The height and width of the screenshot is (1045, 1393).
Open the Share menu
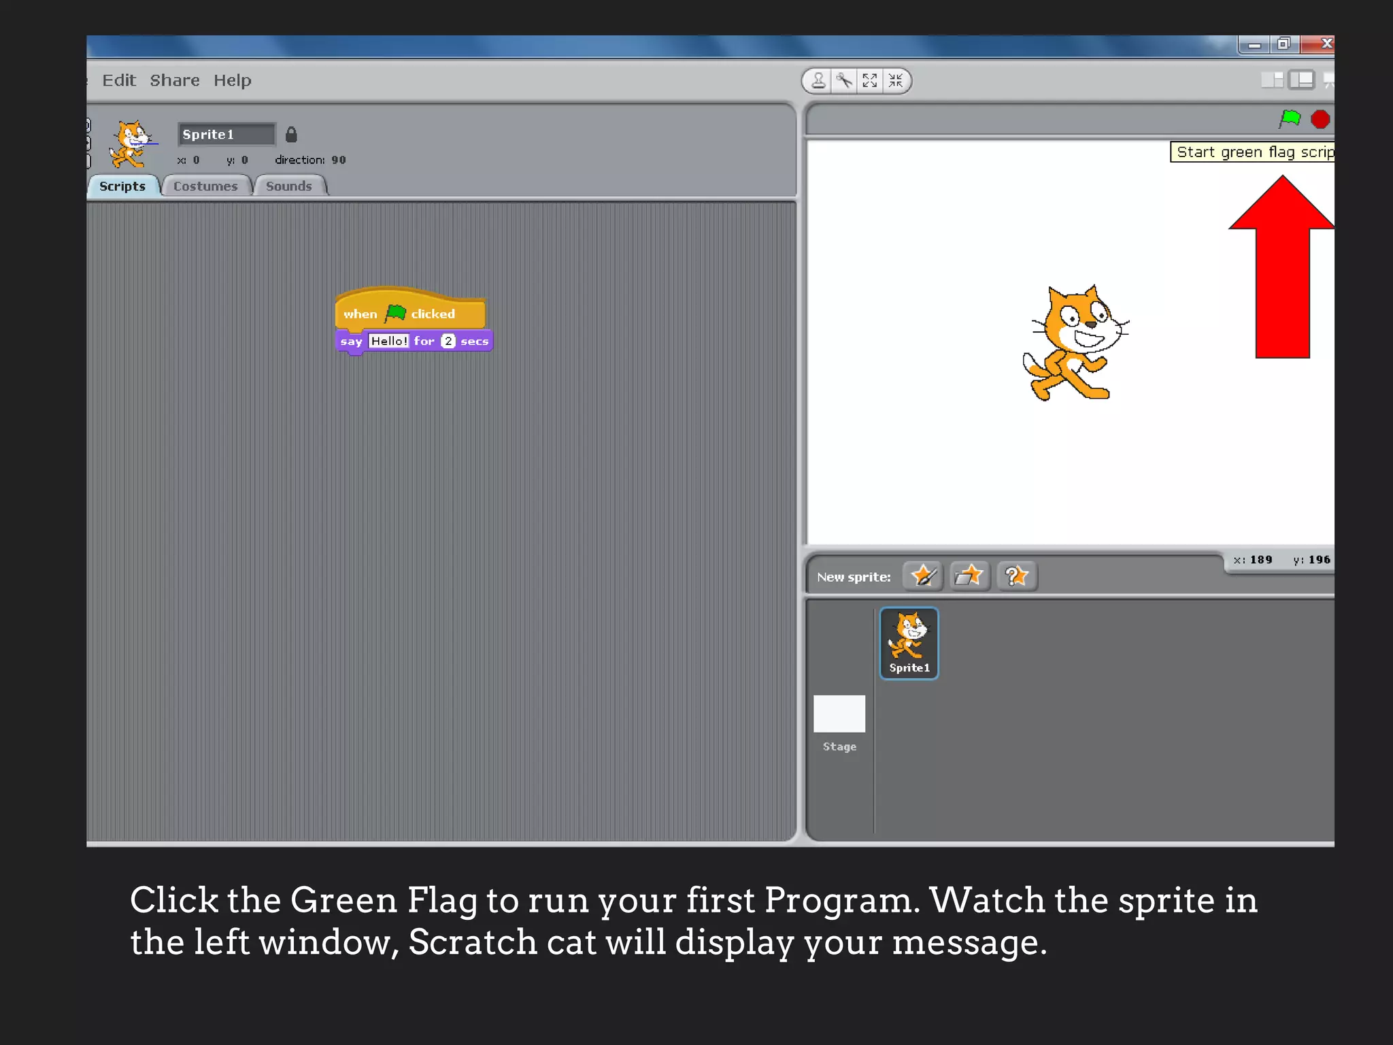[x=175, y=80]
